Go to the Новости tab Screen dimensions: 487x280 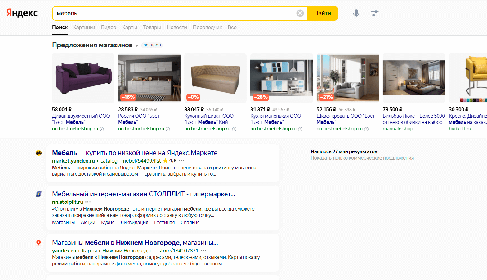[177, 27]
